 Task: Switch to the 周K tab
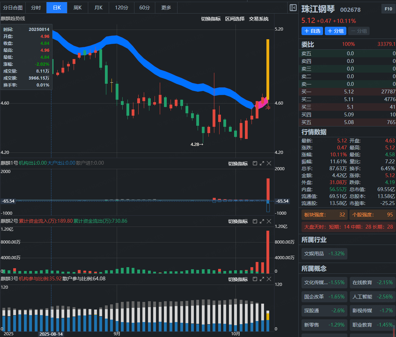77,8
